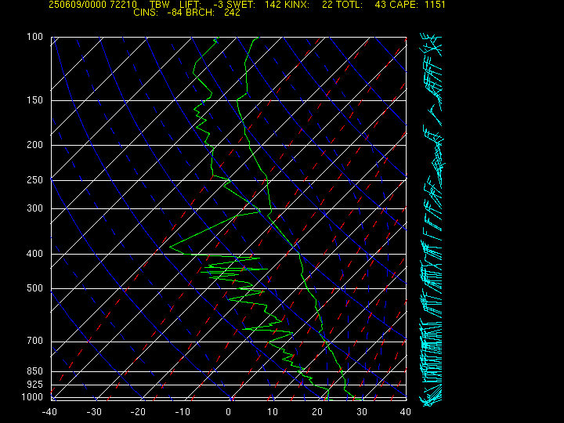Select the BRCH value 242
Viewport: 564px width, 423px height.
click(232, 13)
